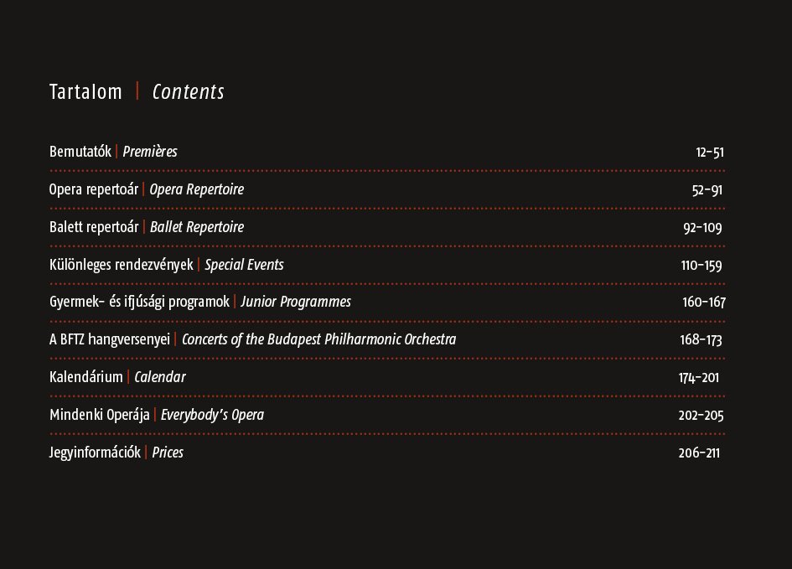This screenshot has height=569, width=792.
Task: Click page range 92–109
Action: click(702, 228)
